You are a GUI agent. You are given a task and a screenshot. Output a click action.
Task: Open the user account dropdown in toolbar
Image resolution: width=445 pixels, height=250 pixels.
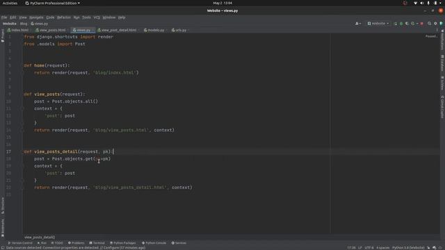click(x=358, y=24)
